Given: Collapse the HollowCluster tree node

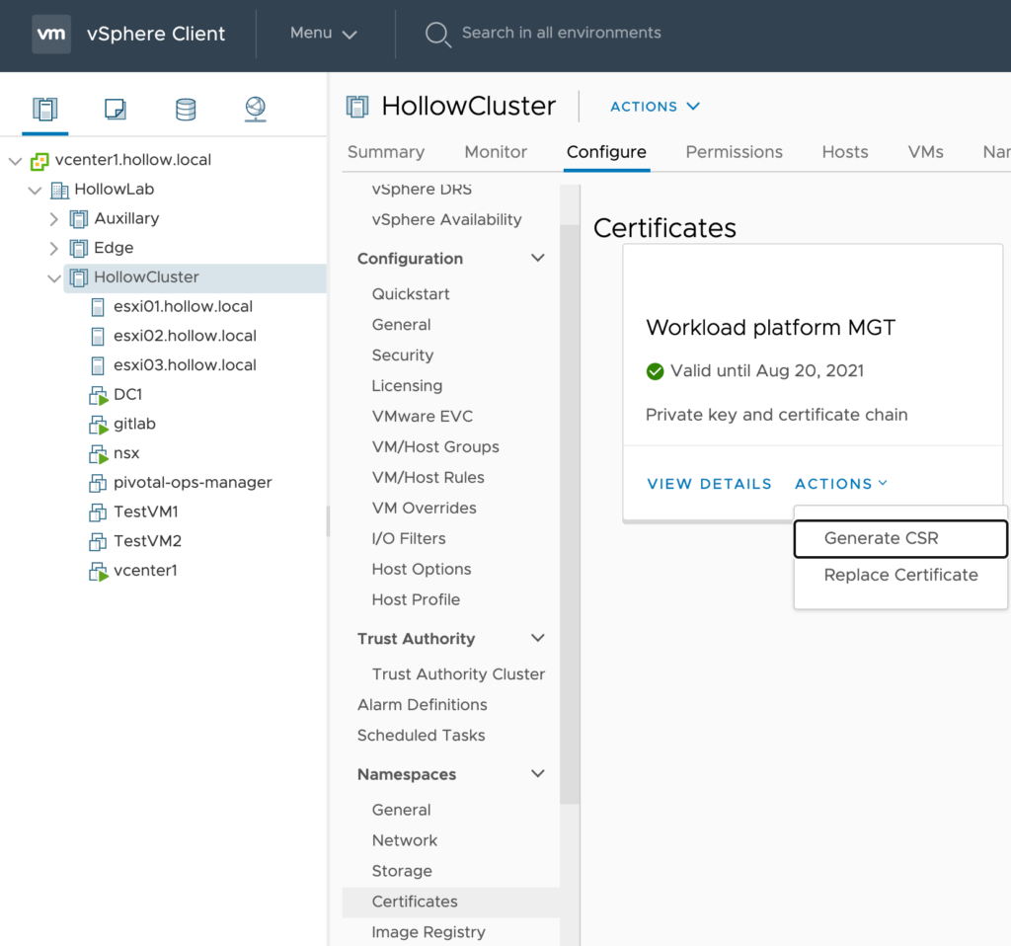Looking at the screenshot, I should 54,277.
